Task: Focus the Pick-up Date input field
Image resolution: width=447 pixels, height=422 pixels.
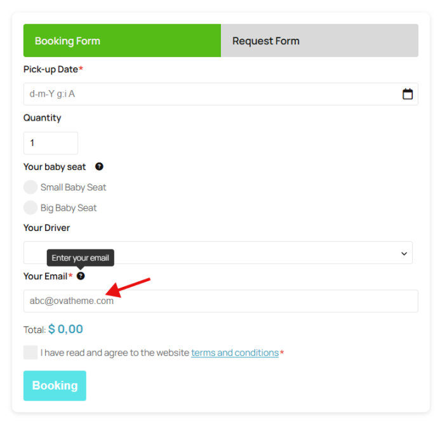Action: 210,94
